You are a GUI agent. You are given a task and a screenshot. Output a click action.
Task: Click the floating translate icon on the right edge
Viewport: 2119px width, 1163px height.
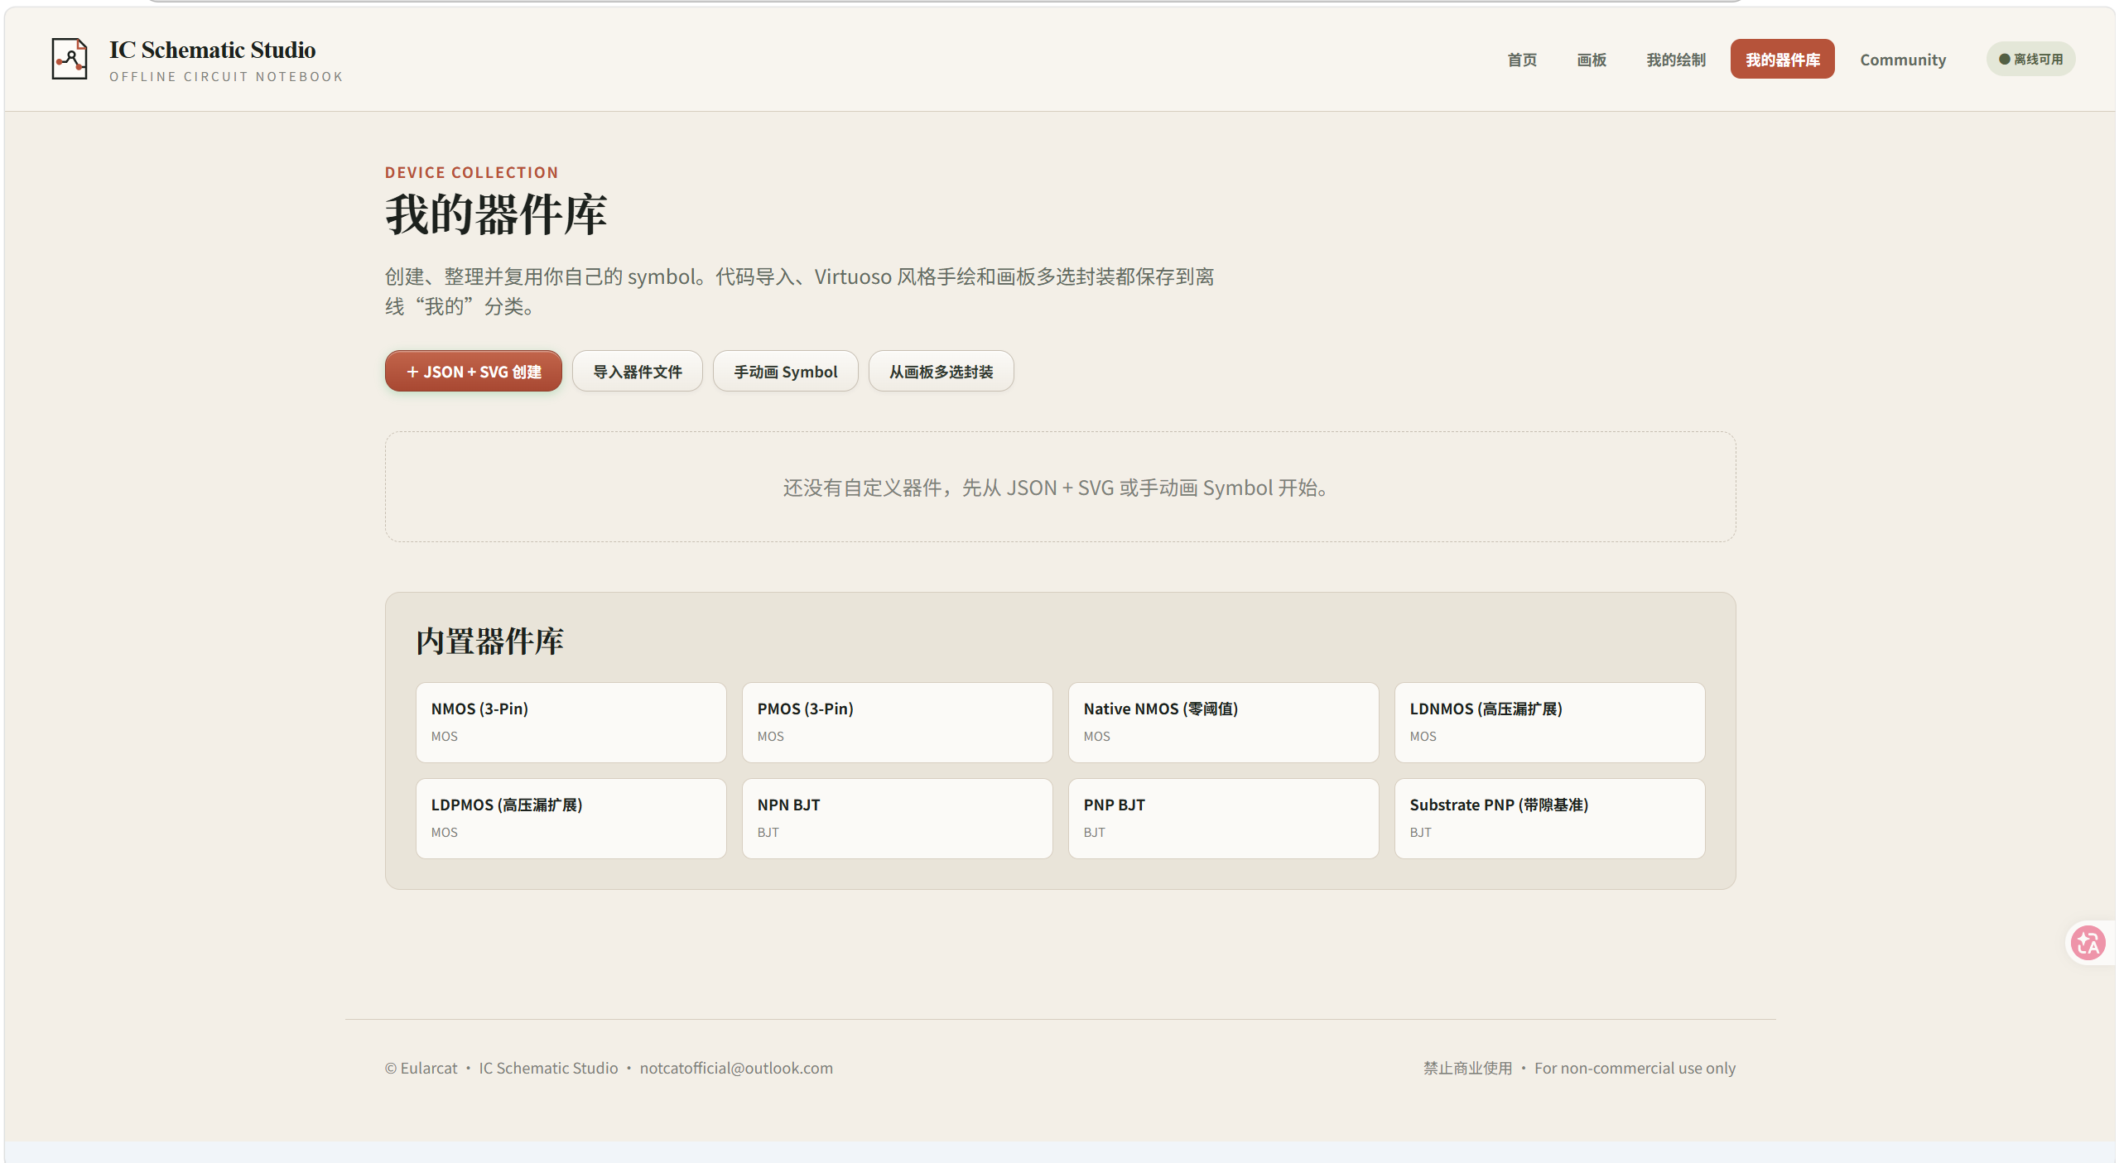2088,943
